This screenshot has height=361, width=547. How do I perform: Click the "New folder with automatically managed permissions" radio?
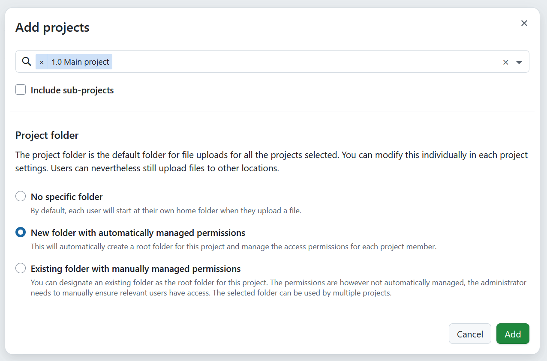pyautogui.click(x=20, y=232)
